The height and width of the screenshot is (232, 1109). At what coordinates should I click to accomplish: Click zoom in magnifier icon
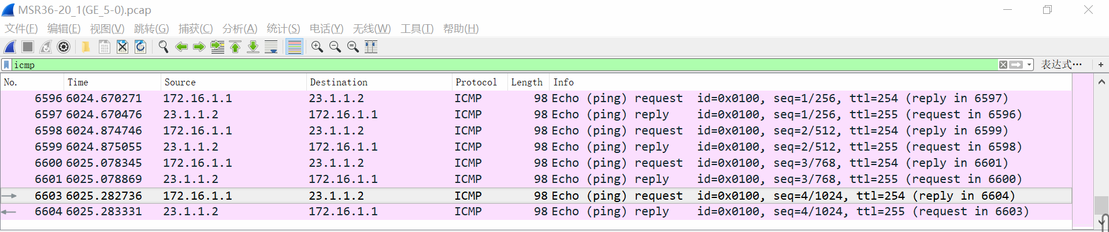pos(317,47)
